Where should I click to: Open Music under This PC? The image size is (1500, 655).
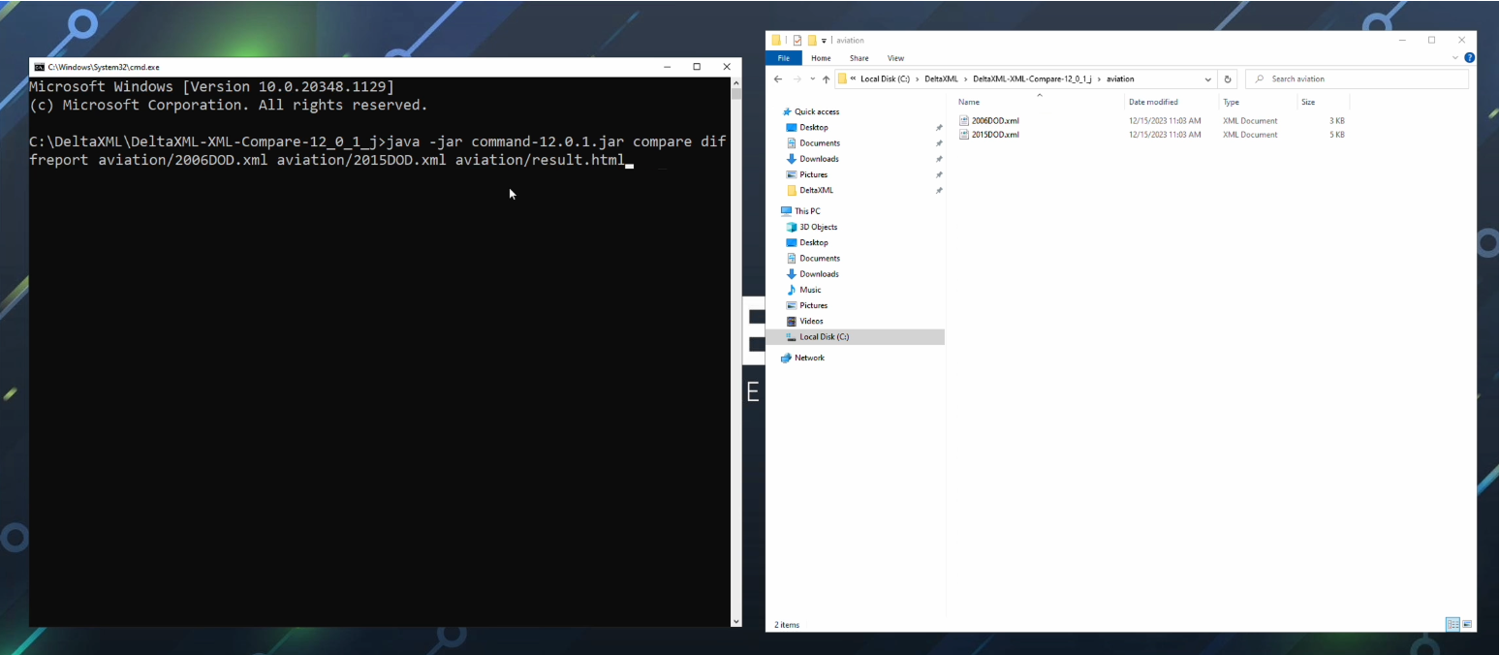tap(810, 290)
